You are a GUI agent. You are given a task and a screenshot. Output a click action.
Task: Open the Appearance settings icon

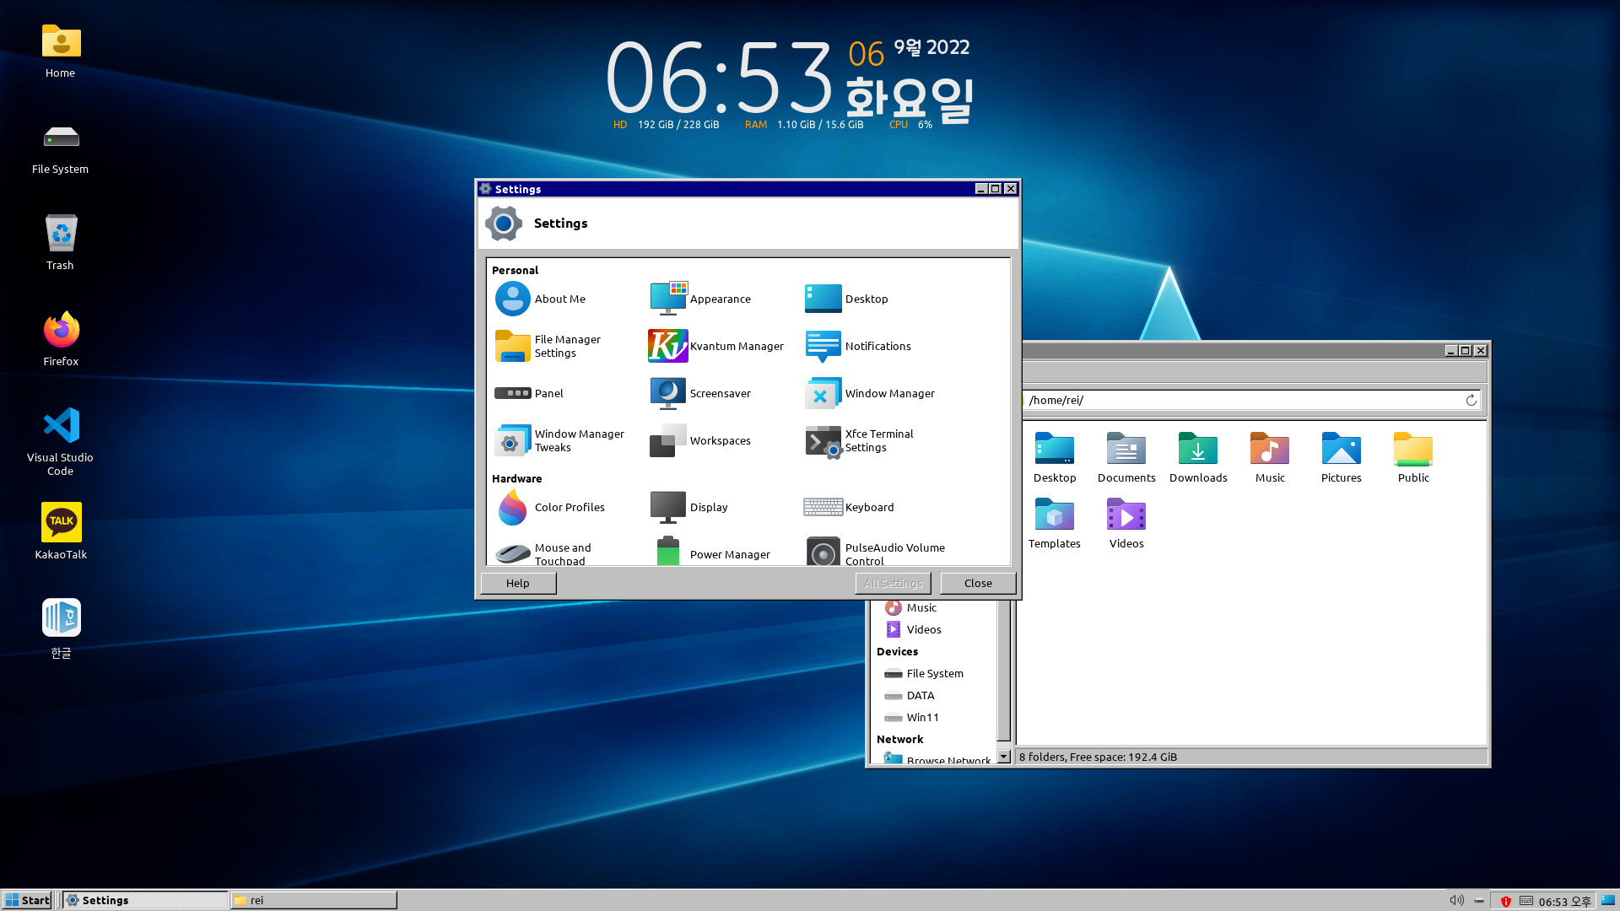tap(668, 299)
